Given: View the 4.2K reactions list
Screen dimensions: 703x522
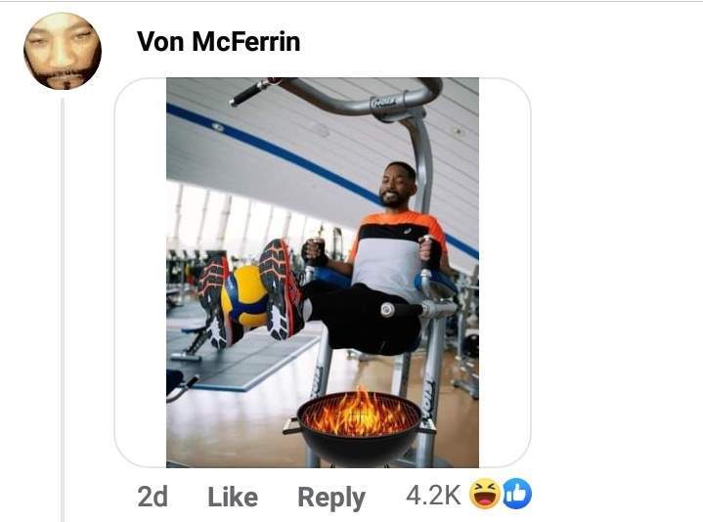Looking at the screenshot, I should 433,496.
